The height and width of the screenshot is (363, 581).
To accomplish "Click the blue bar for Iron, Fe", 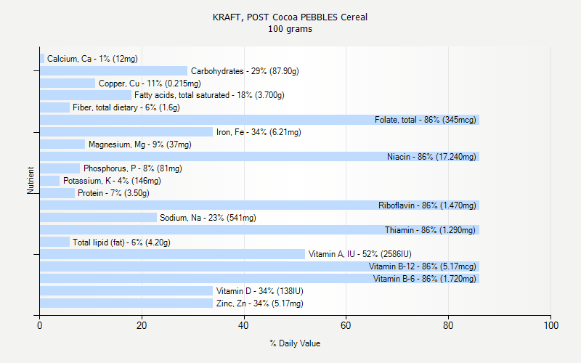I will pyautogui.click(x=126, y=132).
